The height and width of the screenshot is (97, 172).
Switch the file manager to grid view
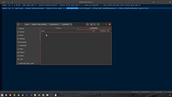point(91,24)
